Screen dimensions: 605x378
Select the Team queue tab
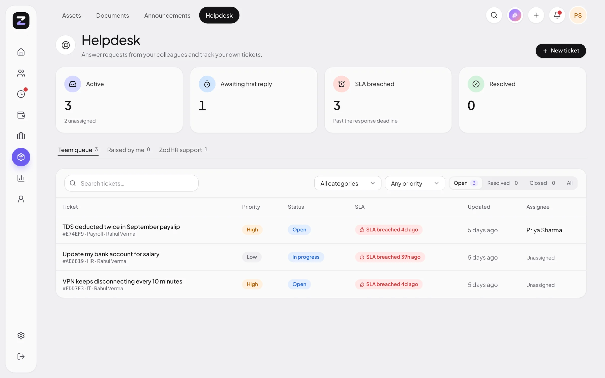78,150
